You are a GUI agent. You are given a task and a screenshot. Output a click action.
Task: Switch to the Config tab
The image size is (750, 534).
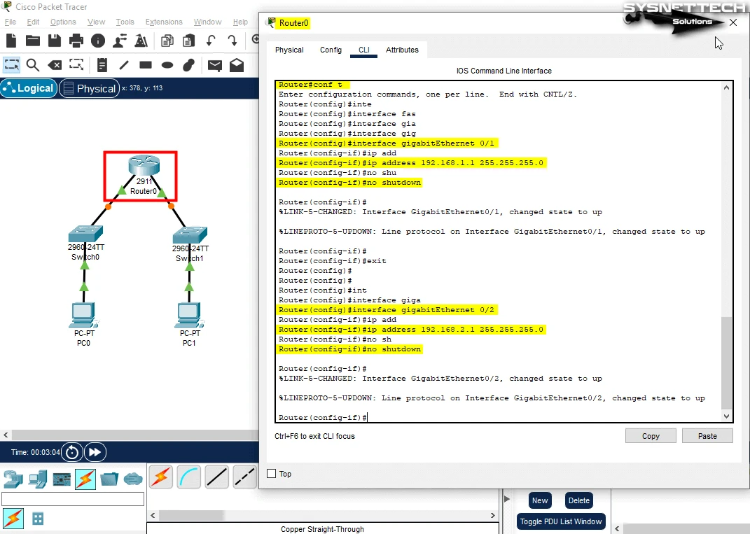click(x=331, y=50)
